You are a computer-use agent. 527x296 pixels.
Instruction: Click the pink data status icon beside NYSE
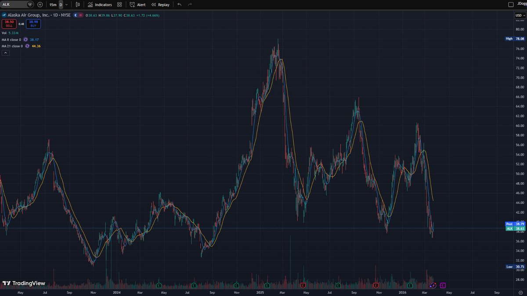pyautogui.click(x=81, y=15)
